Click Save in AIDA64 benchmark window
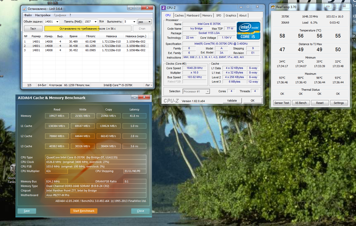The image size is (356, 226). 27,211
